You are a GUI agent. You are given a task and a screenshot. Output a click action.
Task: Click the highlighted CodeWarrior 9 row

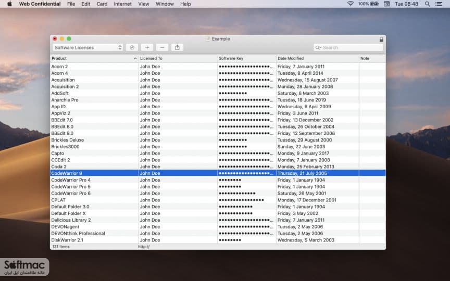[x=218, y=173]
